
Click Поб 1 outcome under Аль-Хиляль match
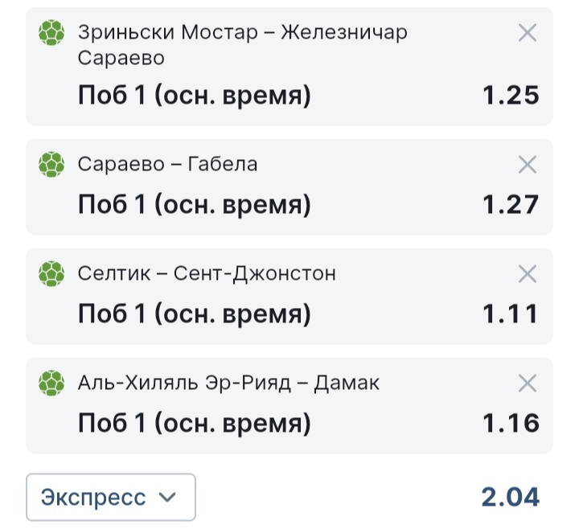tap(194, 423)
